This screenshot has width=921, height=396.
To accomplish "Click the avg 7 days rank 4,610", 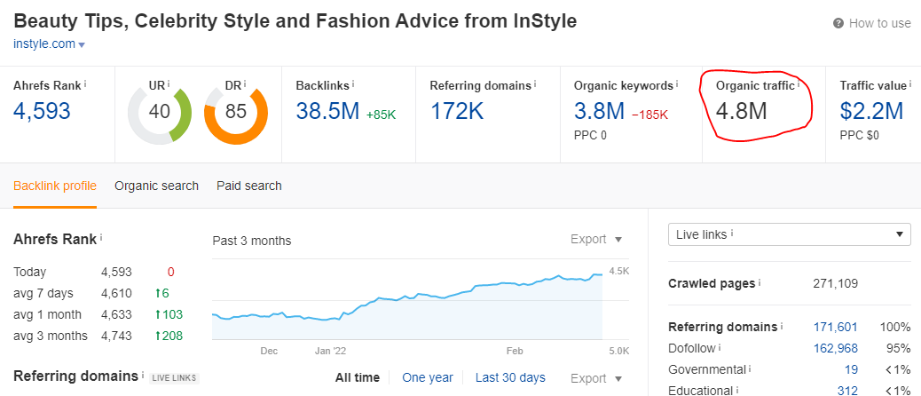I will (116, 293).
